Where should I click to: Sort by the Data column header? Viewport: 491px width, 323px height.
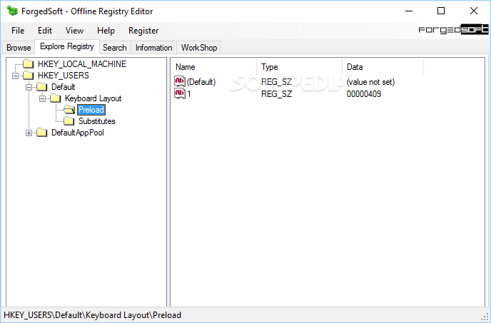click(x=383, y=67)
